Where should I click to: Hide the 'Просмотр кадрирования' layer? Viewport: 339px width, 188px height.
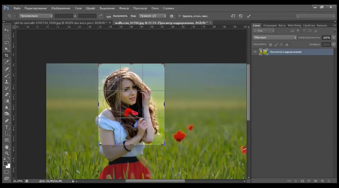255,52
